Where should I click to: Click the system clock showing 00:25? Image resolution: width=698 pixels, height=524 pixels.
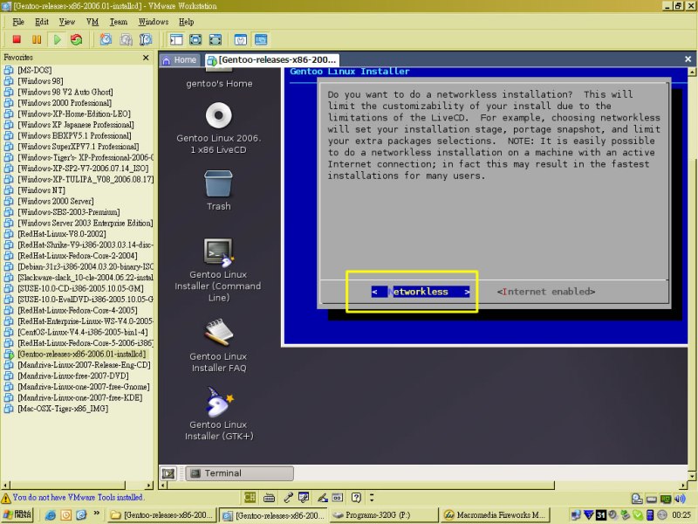coord(681,515)
